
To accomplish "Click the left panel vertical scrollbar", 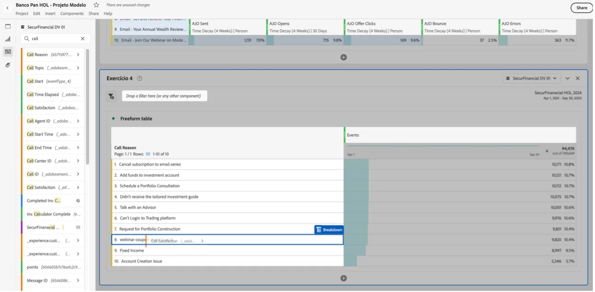I will pyautogui.click(x=87, y=106).
